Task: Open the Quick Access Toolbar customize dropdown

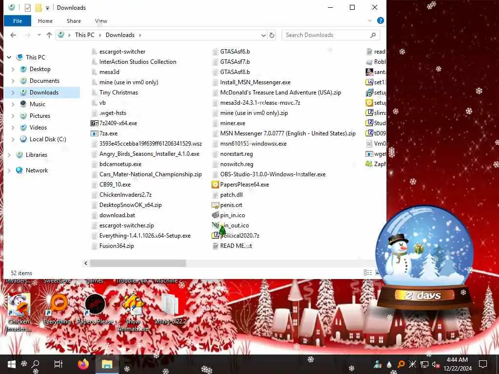Action: pyautogui.click(x=47, y=8)
